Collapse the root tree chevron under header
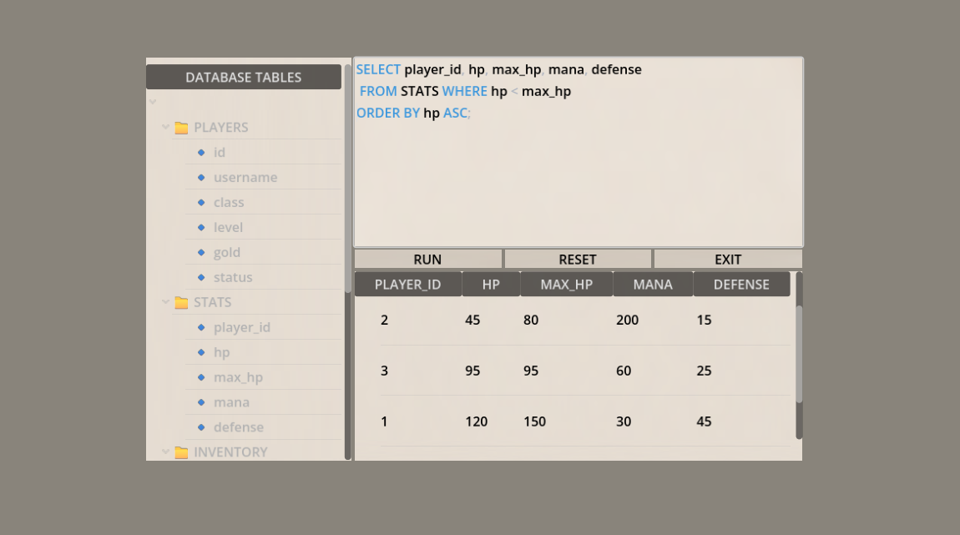 pyautogui.click(x=153, y=102)
